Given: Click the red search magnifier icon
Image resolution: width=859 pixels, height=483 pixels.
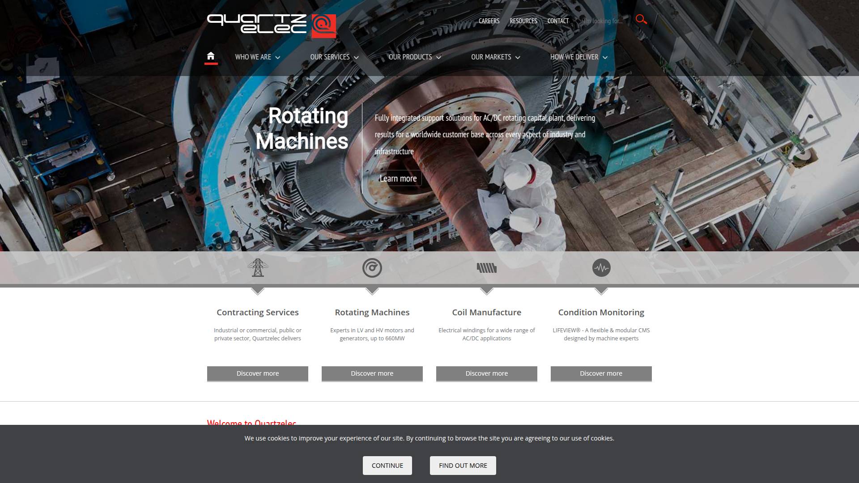Looking at the screenshot, I should tap(641, 20).
